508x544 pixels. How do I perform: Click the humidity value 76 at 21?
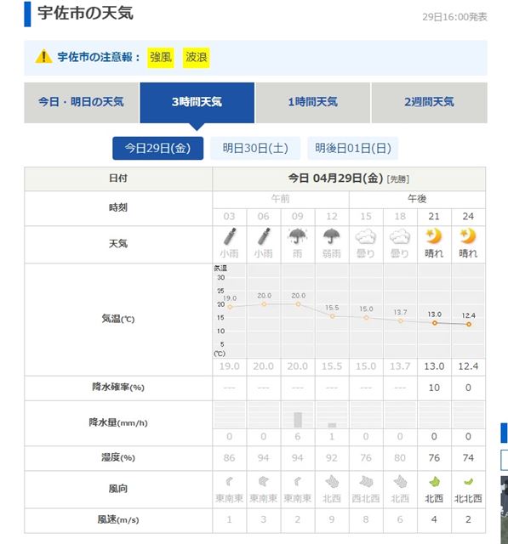[434, 458]
